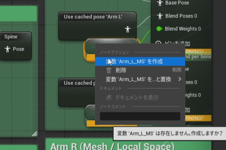
Task: Click the Base Pose pin icon
Action: click(x=160, y=3)
